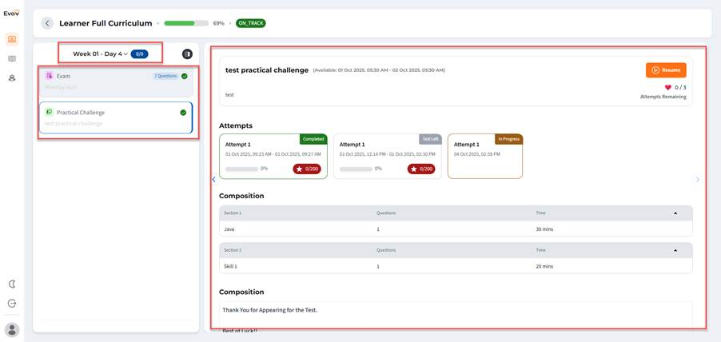Click the Java row in Section 1
This screenshot has height=342, width=721.
point(456,229)
